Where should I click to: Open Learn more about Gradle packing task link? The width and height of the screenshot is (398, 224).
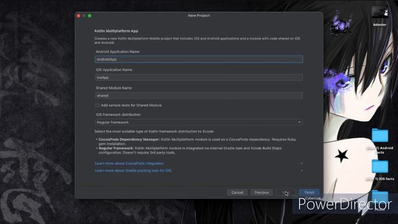133,170
